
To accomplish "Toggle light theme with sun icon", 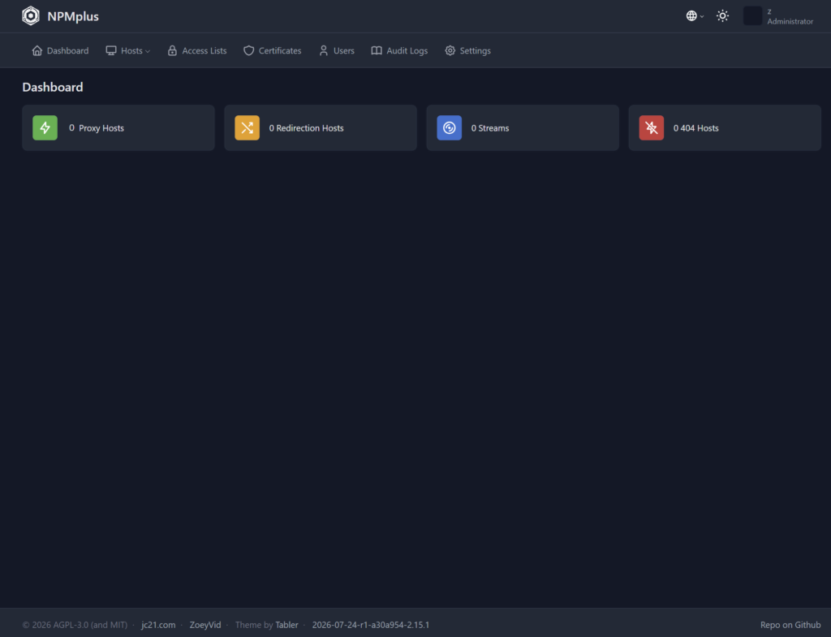I will click(x=722, y=16).
